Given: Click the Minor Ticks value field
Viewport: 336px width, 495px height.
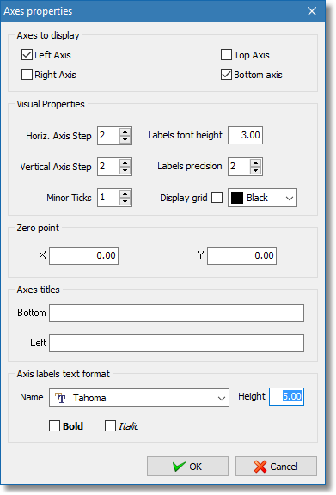Looking at the screenshot, I should point(108,198).
